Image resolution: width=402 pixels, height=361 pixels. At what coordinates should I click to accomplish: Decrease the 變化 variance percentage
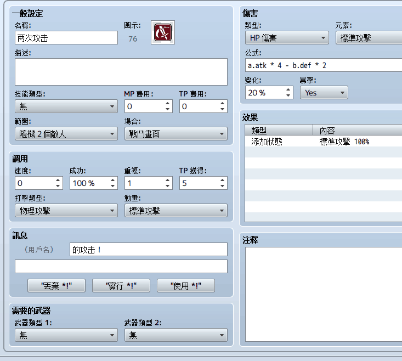288,95
